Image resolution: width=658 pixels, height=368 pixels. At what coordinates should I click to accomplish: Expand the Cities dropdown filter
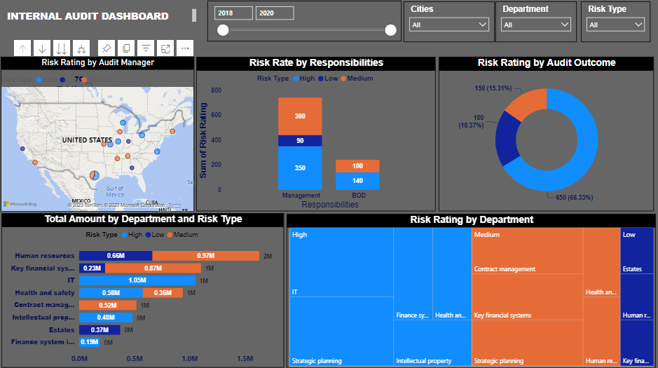[x=449, y=25]
